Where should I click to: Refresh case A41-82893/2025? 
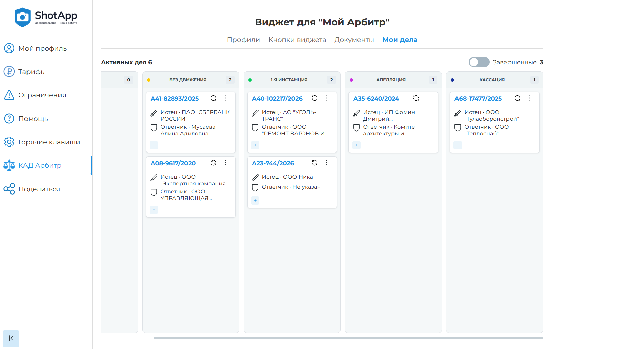(x=213, y=98)
